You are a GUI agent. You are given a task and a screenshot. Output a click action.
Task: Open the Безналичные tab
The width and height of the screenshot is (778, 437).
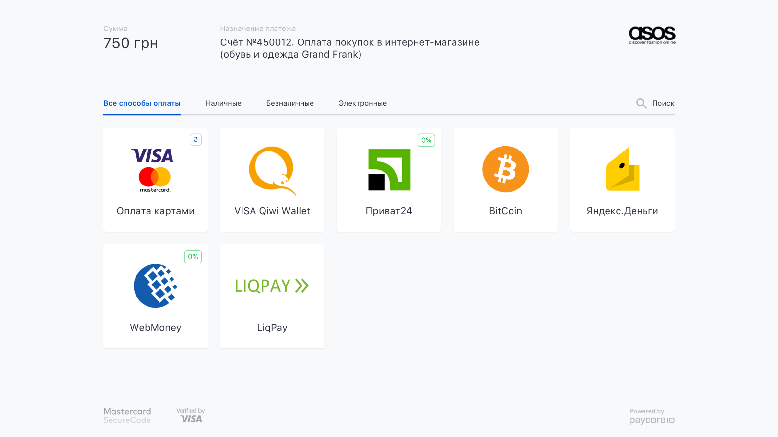pos(290,103)
